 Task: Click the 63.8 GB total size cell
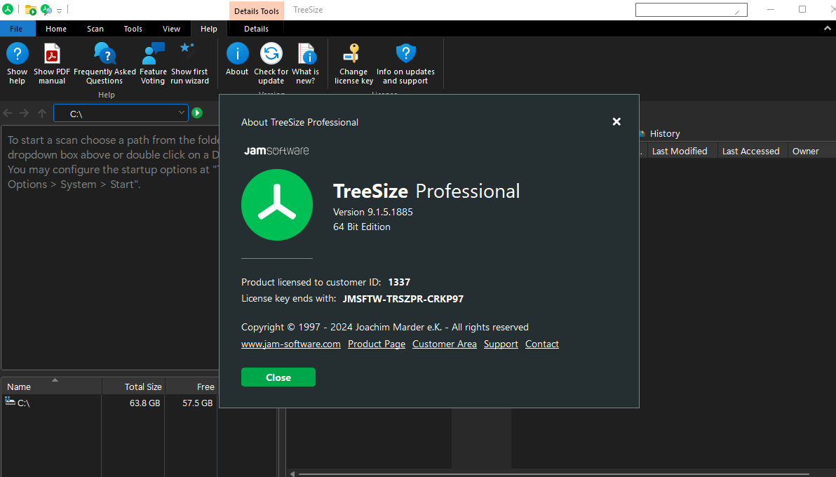144,403
